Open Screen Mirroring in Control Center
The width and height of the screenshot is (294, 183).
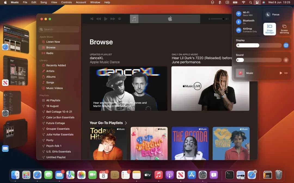tap(284, 29)
